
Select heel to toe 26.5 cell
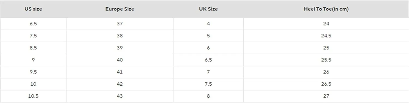[x=326, y=84]
